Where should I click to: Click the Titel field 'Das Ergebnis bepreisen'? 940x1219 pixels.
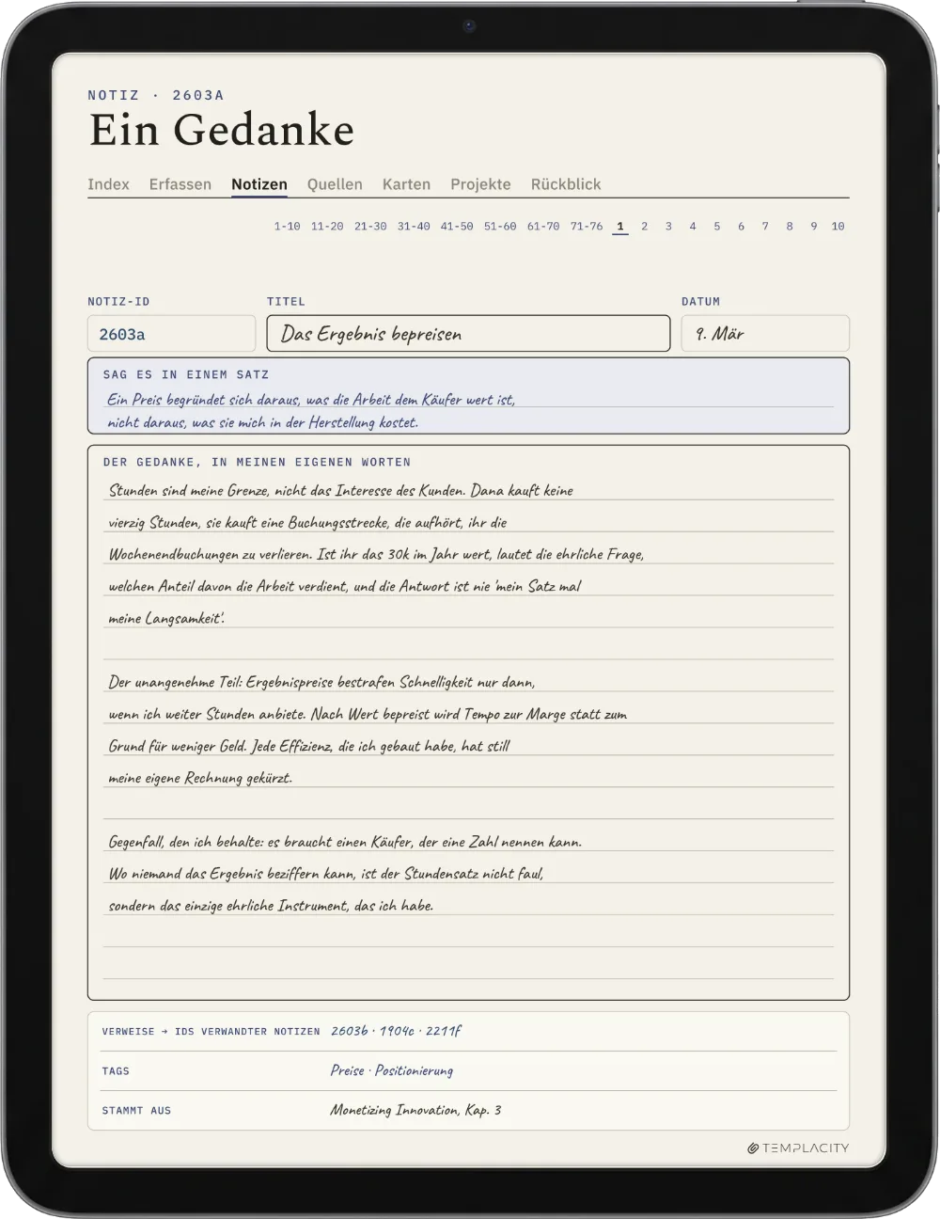468,334
